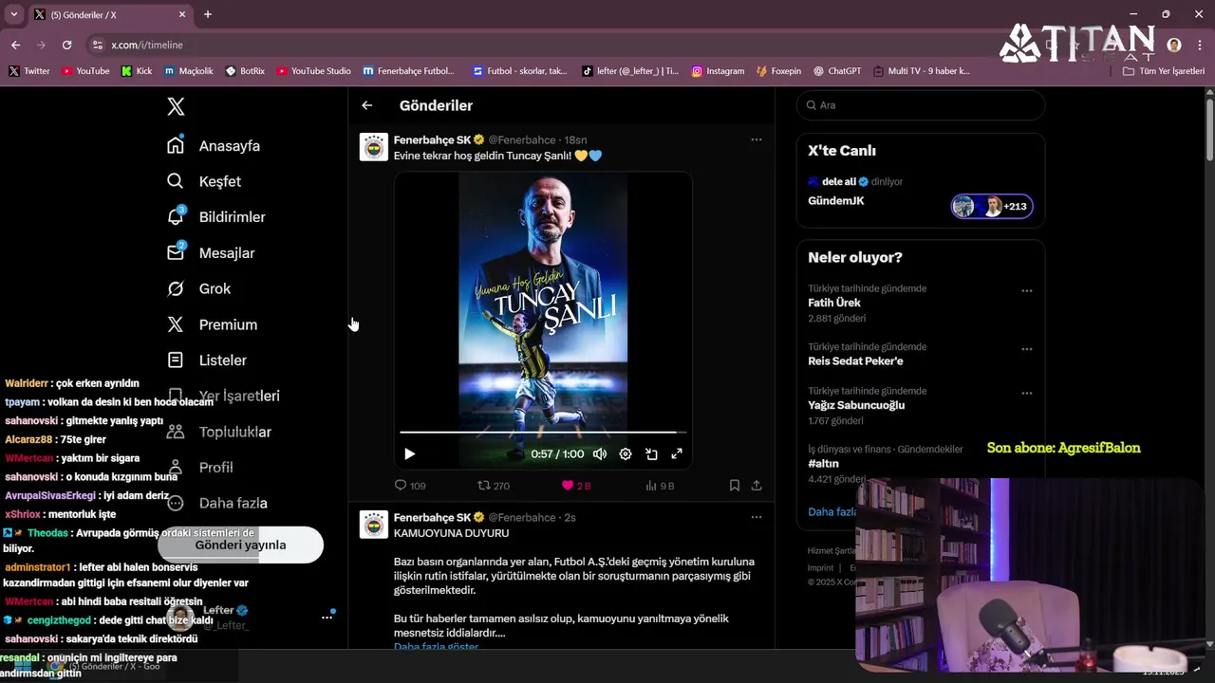
Task: Click the Ara search field
Action: tap(921, 105)
